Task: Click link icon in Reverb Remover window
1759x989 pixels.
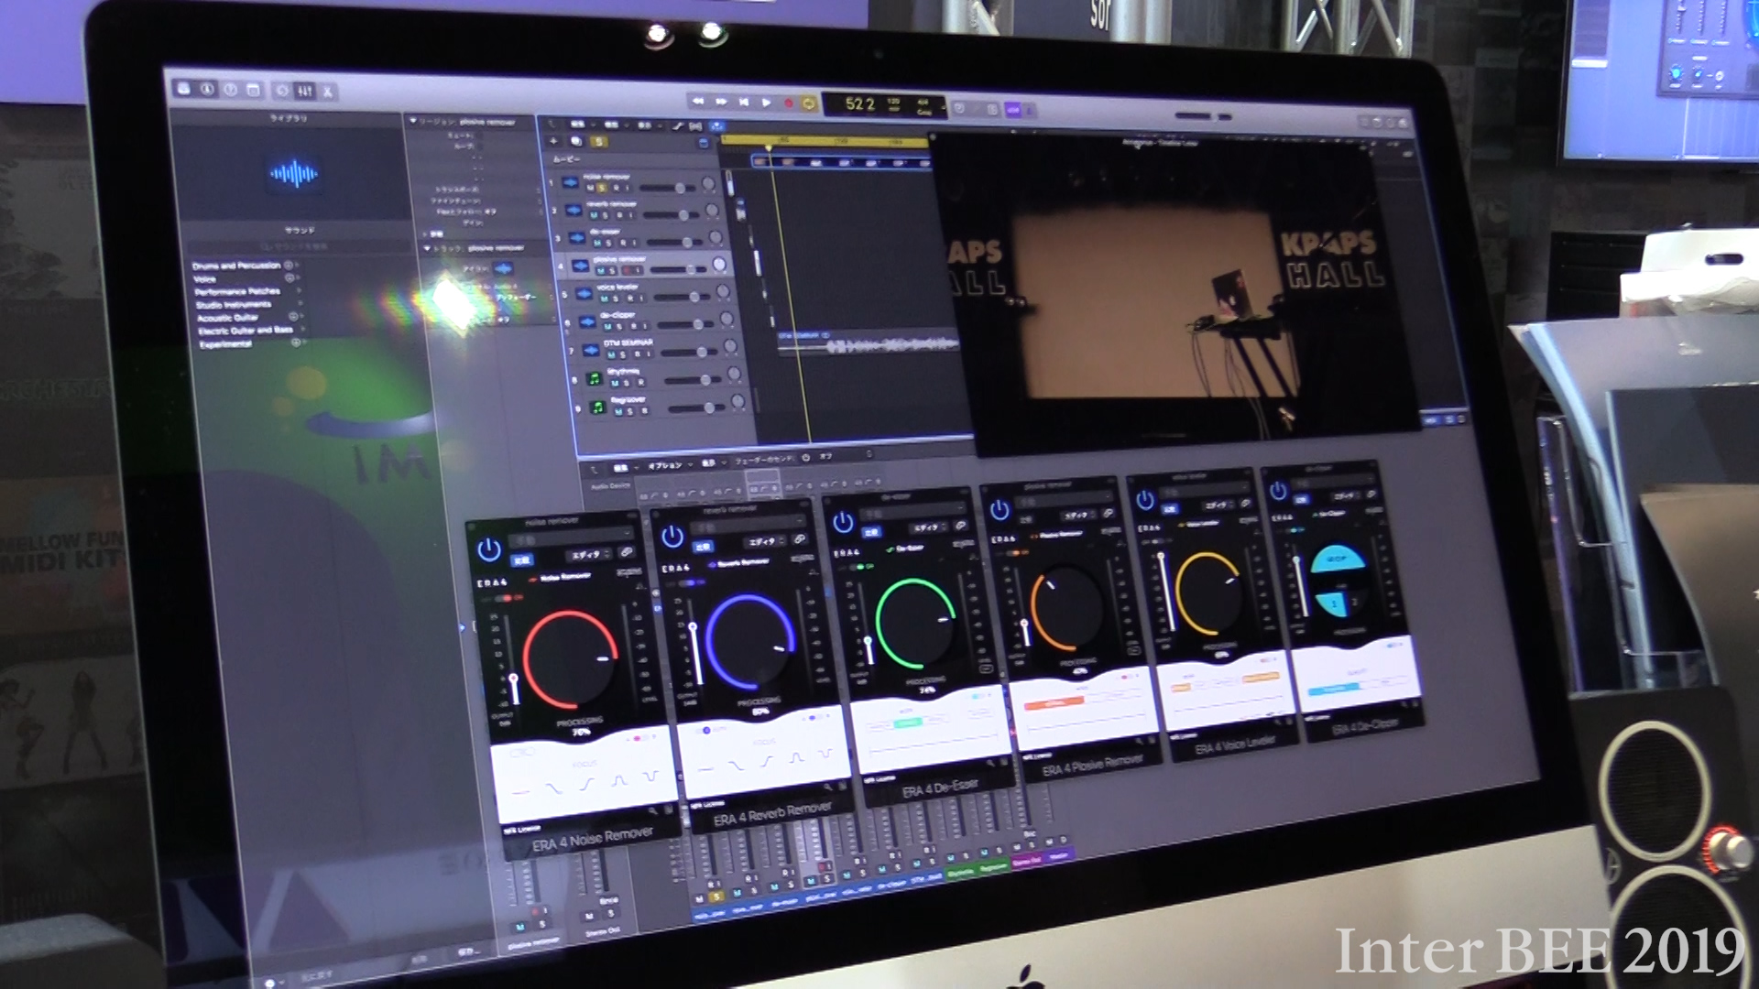Action: [x=800, y=538]
